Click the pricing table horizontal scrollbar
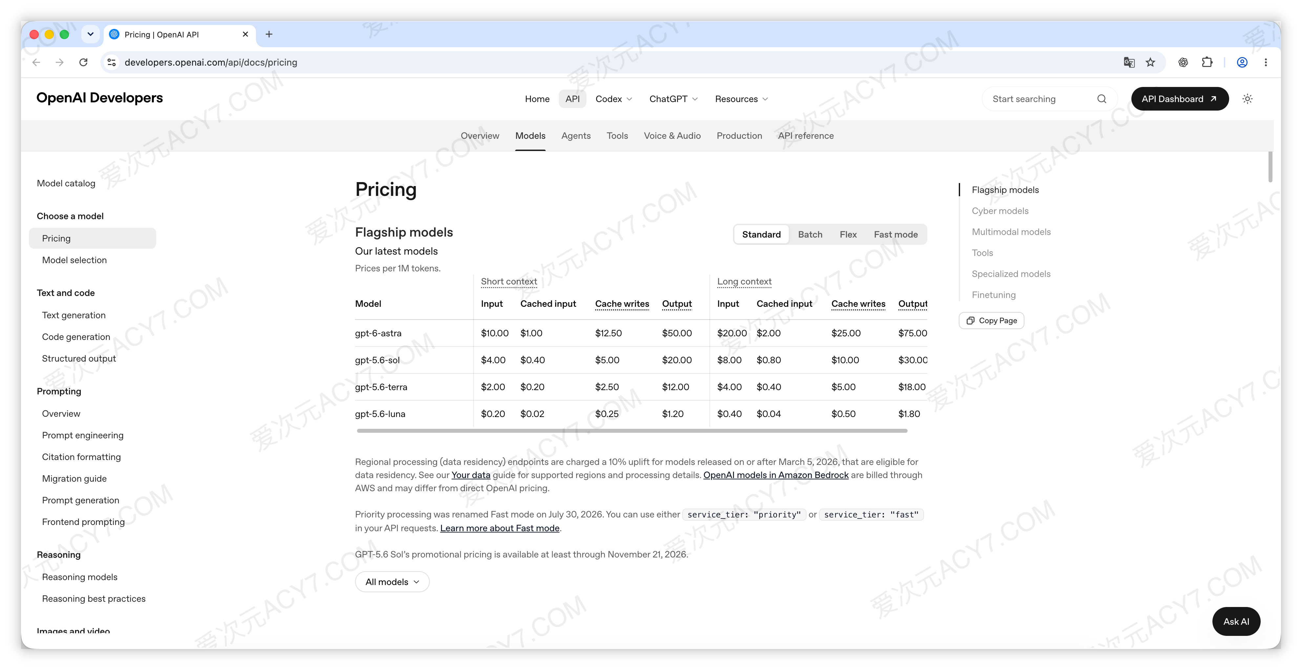Viewport: 1302px width, 670px height. pos(632,431)
